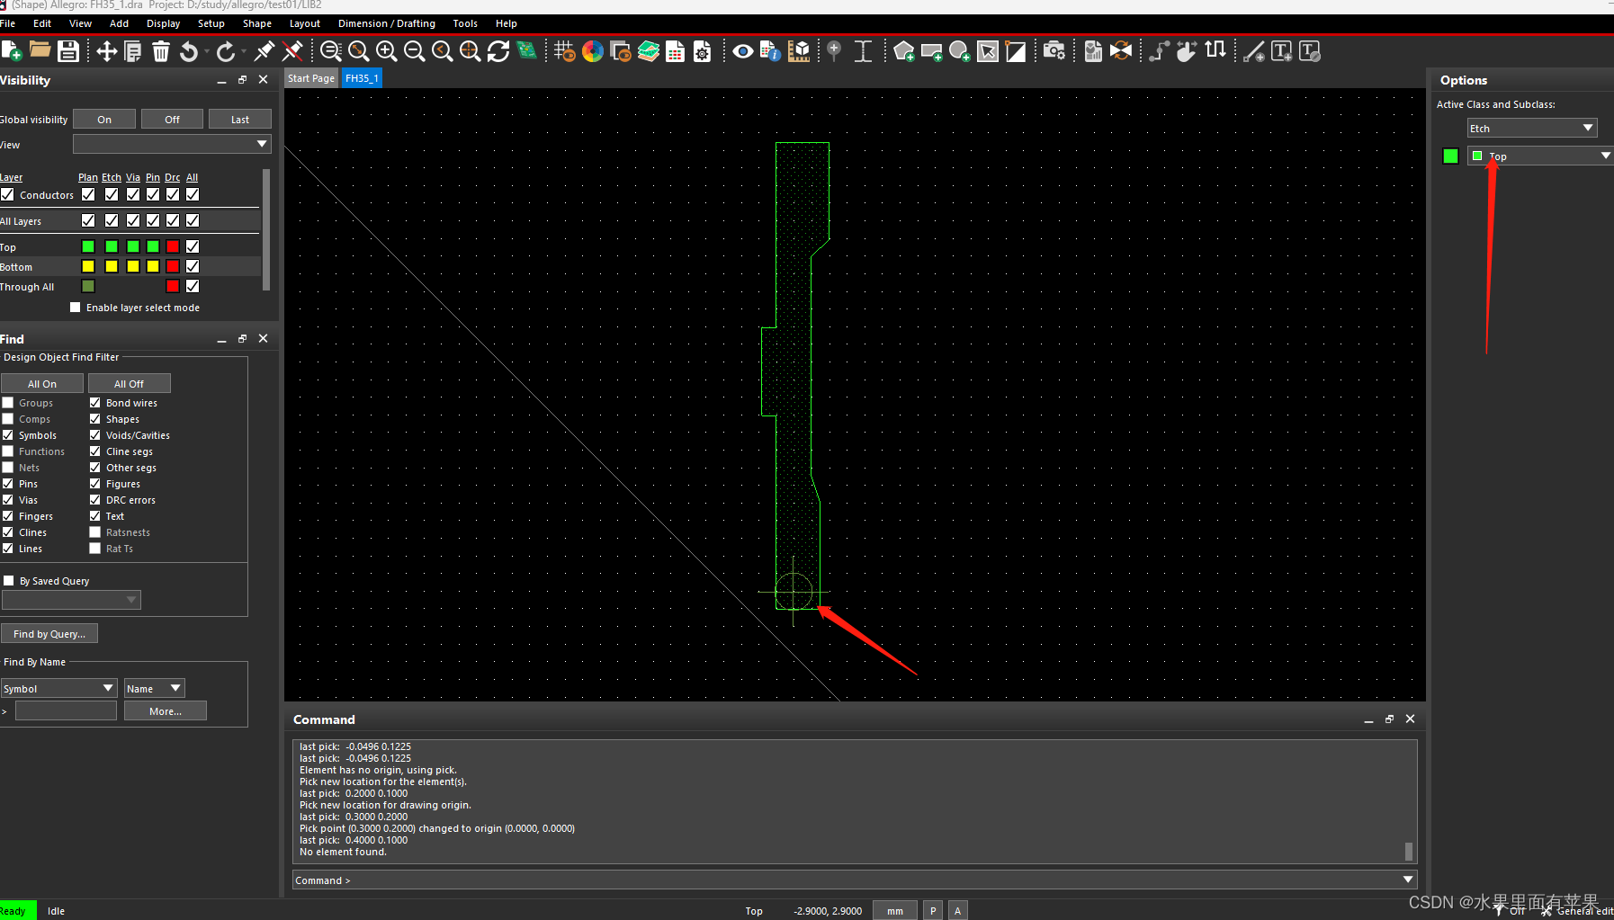Uncheck the Bond wires filter
The image size is (1614, 920).
tap(95, 403)
